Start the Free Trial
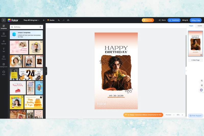 point(148,20)
